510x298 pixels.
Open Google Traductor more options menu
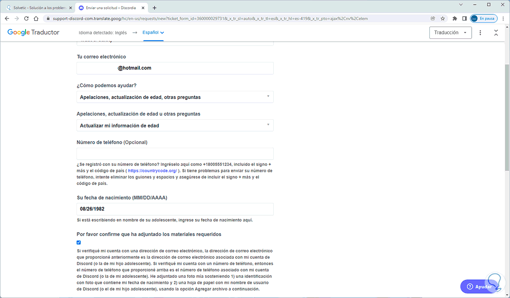(480, 33)
